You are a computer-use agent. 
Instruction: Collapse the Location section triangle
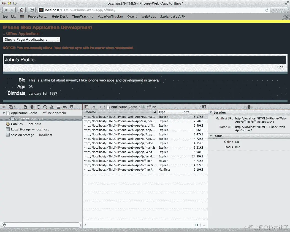[211, 112]
